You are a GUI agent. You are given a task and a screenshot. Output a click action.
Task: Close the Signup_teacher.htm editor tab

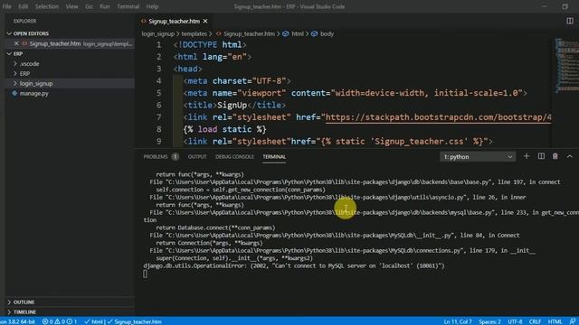[x=205, y=22]
